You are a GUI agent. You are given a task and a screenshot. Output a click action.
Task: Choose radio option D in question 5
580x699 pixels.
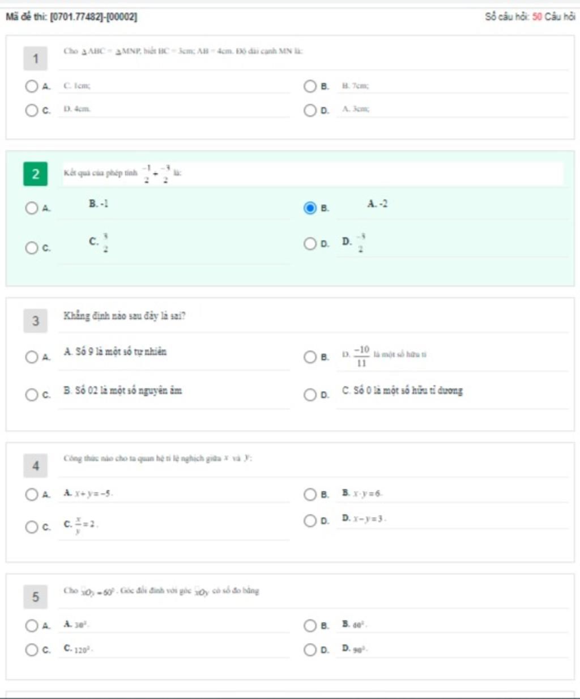[x=310, y=649]
